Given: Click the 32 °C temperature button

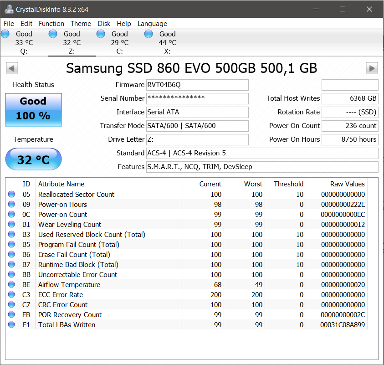Looking at the screenshot, I should pos(33,159).
